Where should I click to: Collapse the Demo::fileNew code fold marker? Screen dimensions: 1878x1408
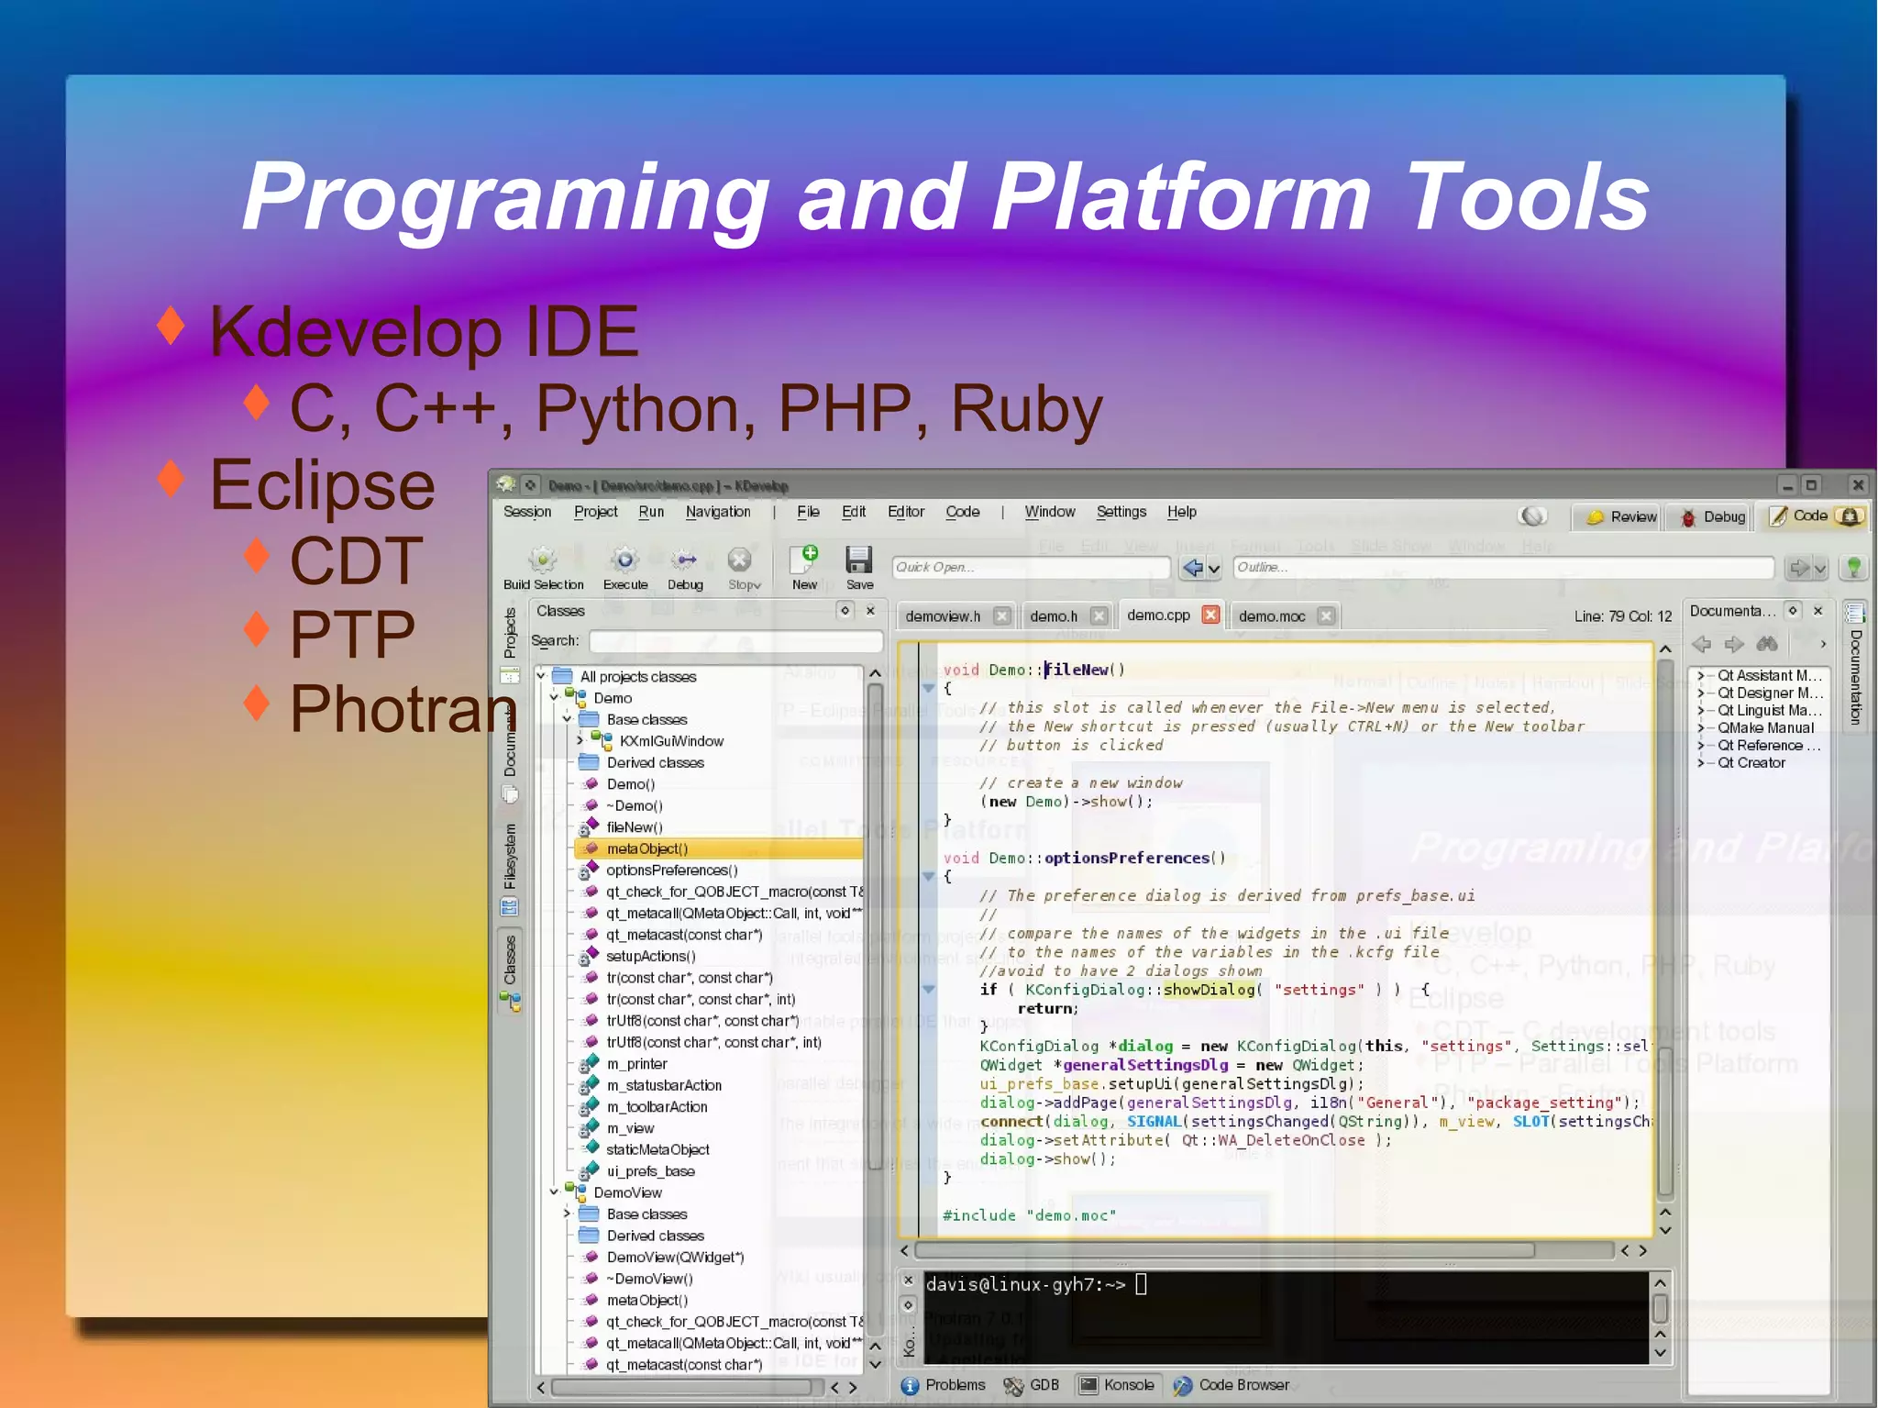point(928,687)
